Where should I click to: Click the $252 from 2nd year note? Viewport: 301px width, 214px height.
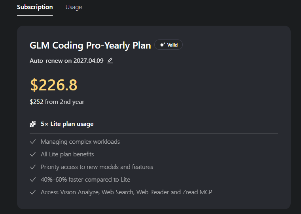(x=57, y=102)
